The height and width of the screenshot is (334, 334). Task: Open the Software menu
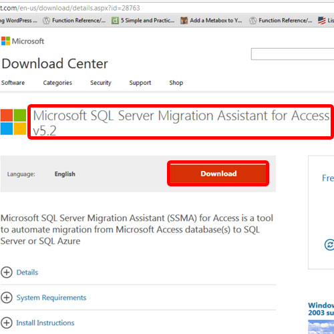point(13,83)
